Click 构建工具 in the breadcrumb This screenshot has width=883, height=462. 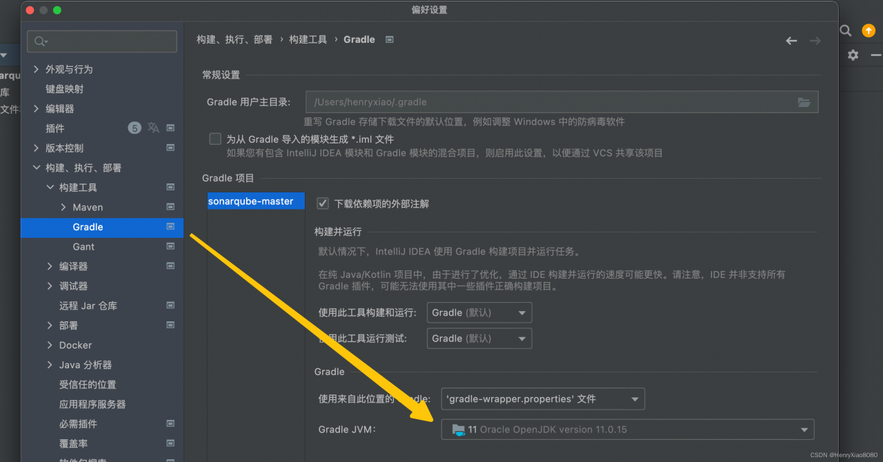[x=308, y=40]
